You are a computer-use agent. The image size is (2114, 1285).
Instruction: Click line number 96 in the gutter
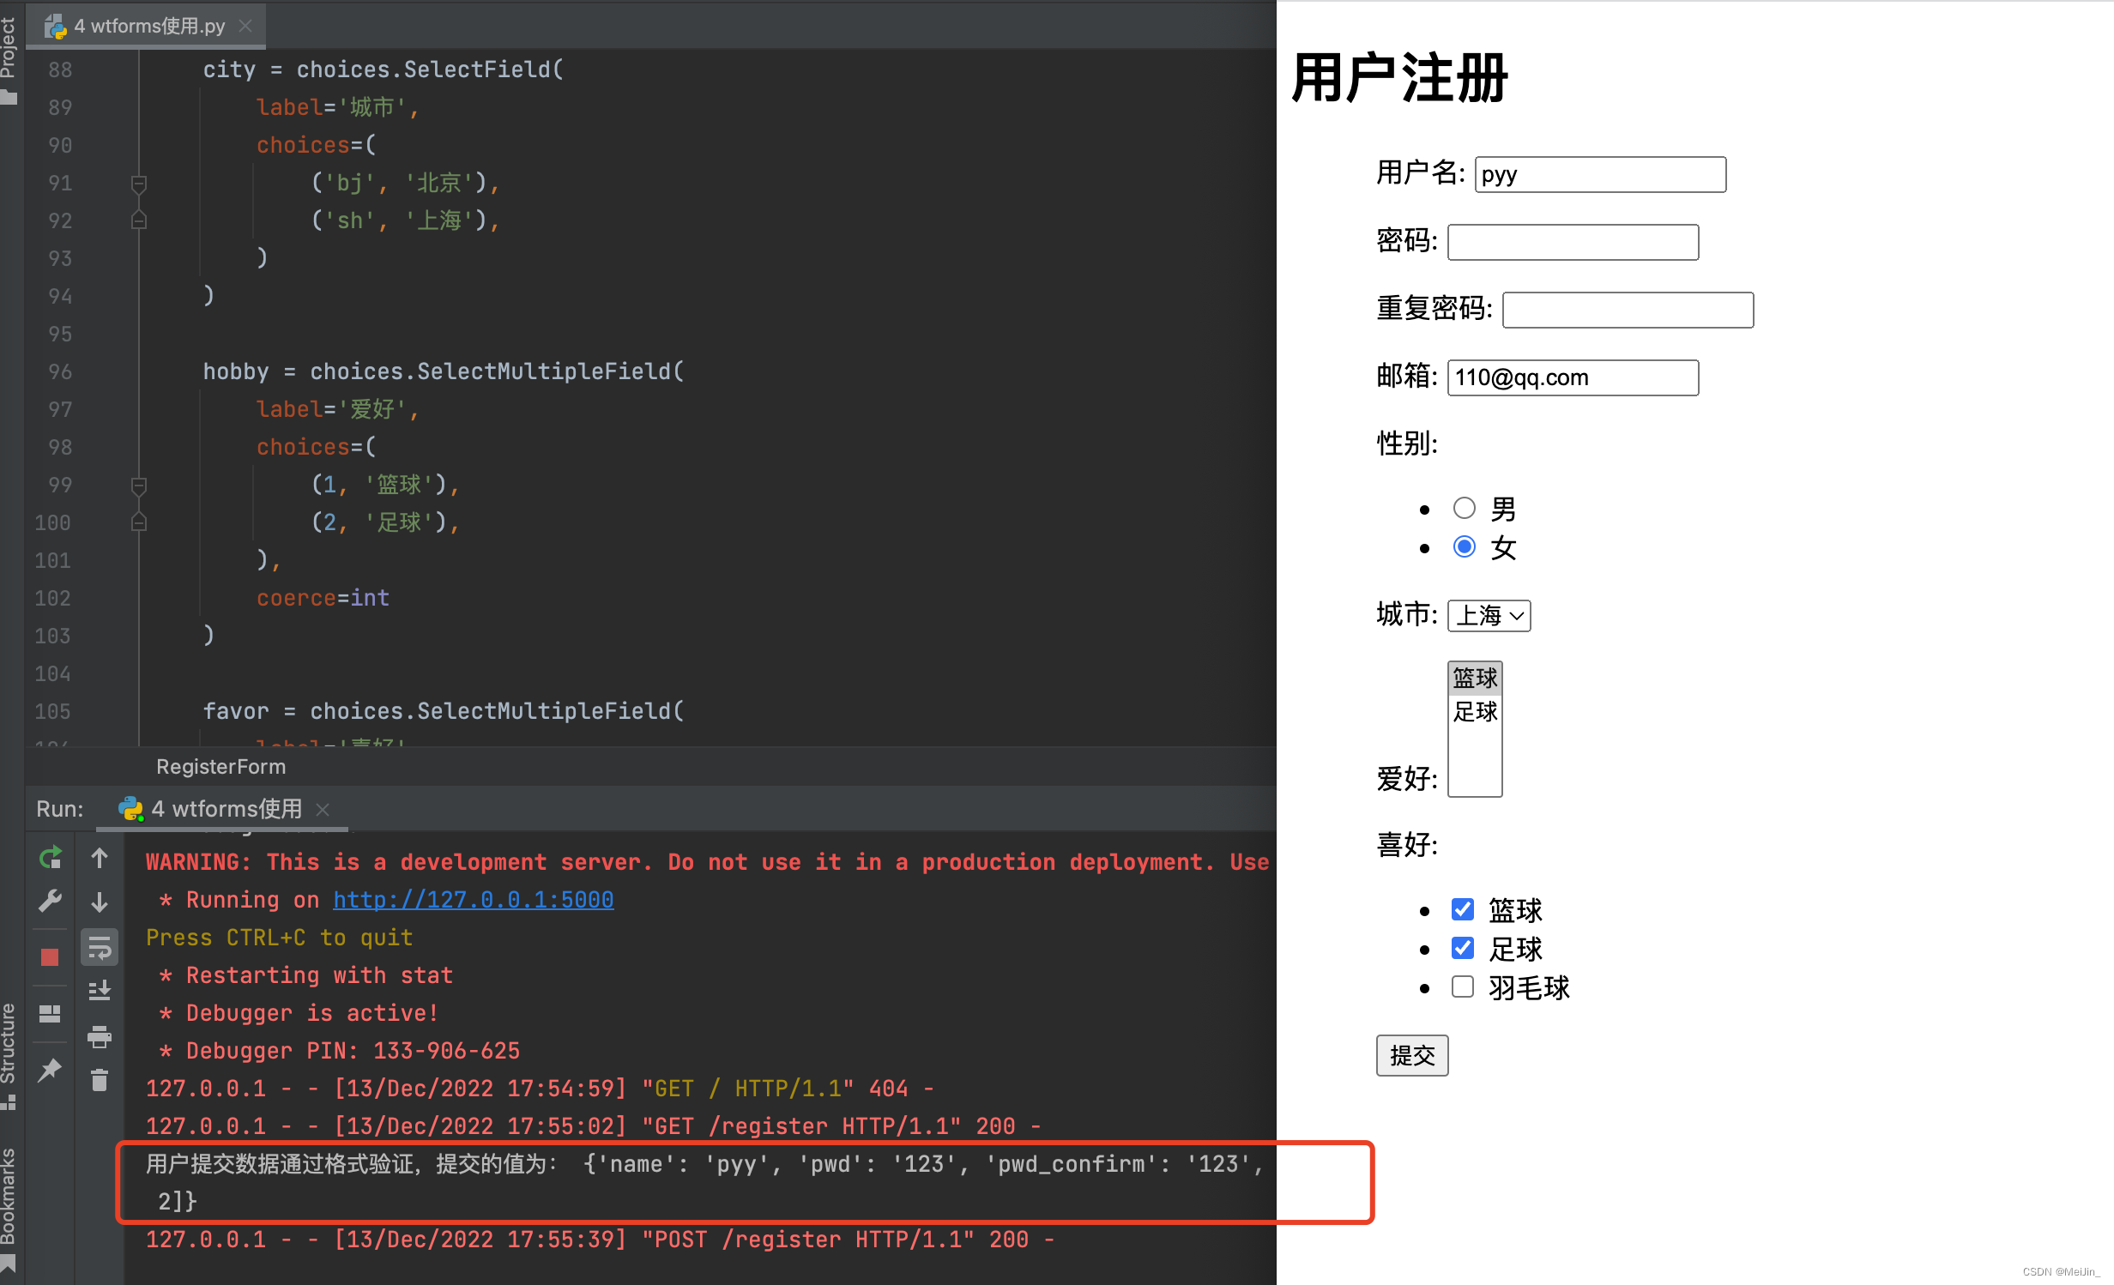coord(60,371)
